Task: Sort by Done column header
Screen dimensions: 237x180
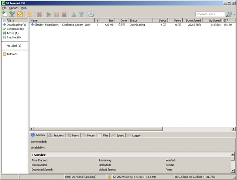Action: (122, 20)
